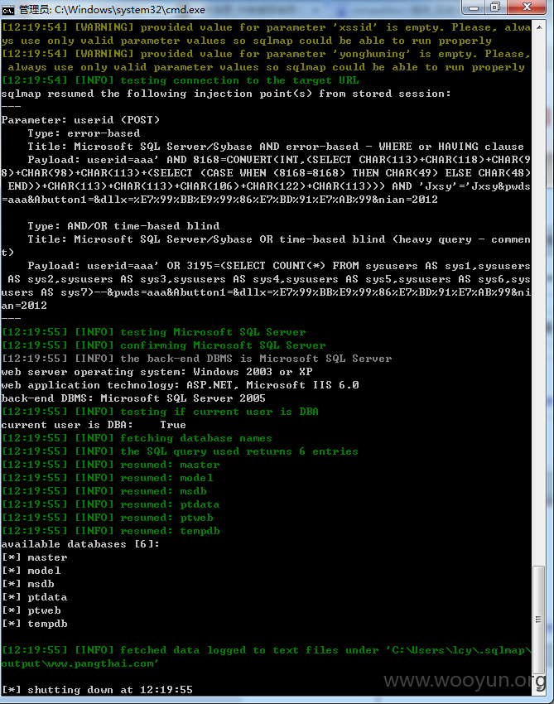Click the 'resumed: ptdata' log line
The image size is (554, 704).
pyautogui.click(x=111, y=504)
